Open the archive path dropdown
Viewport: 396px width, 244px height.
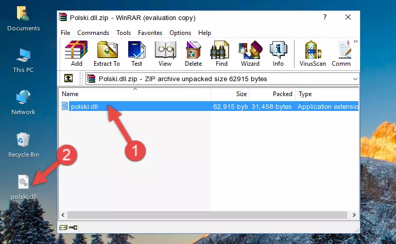355,79
